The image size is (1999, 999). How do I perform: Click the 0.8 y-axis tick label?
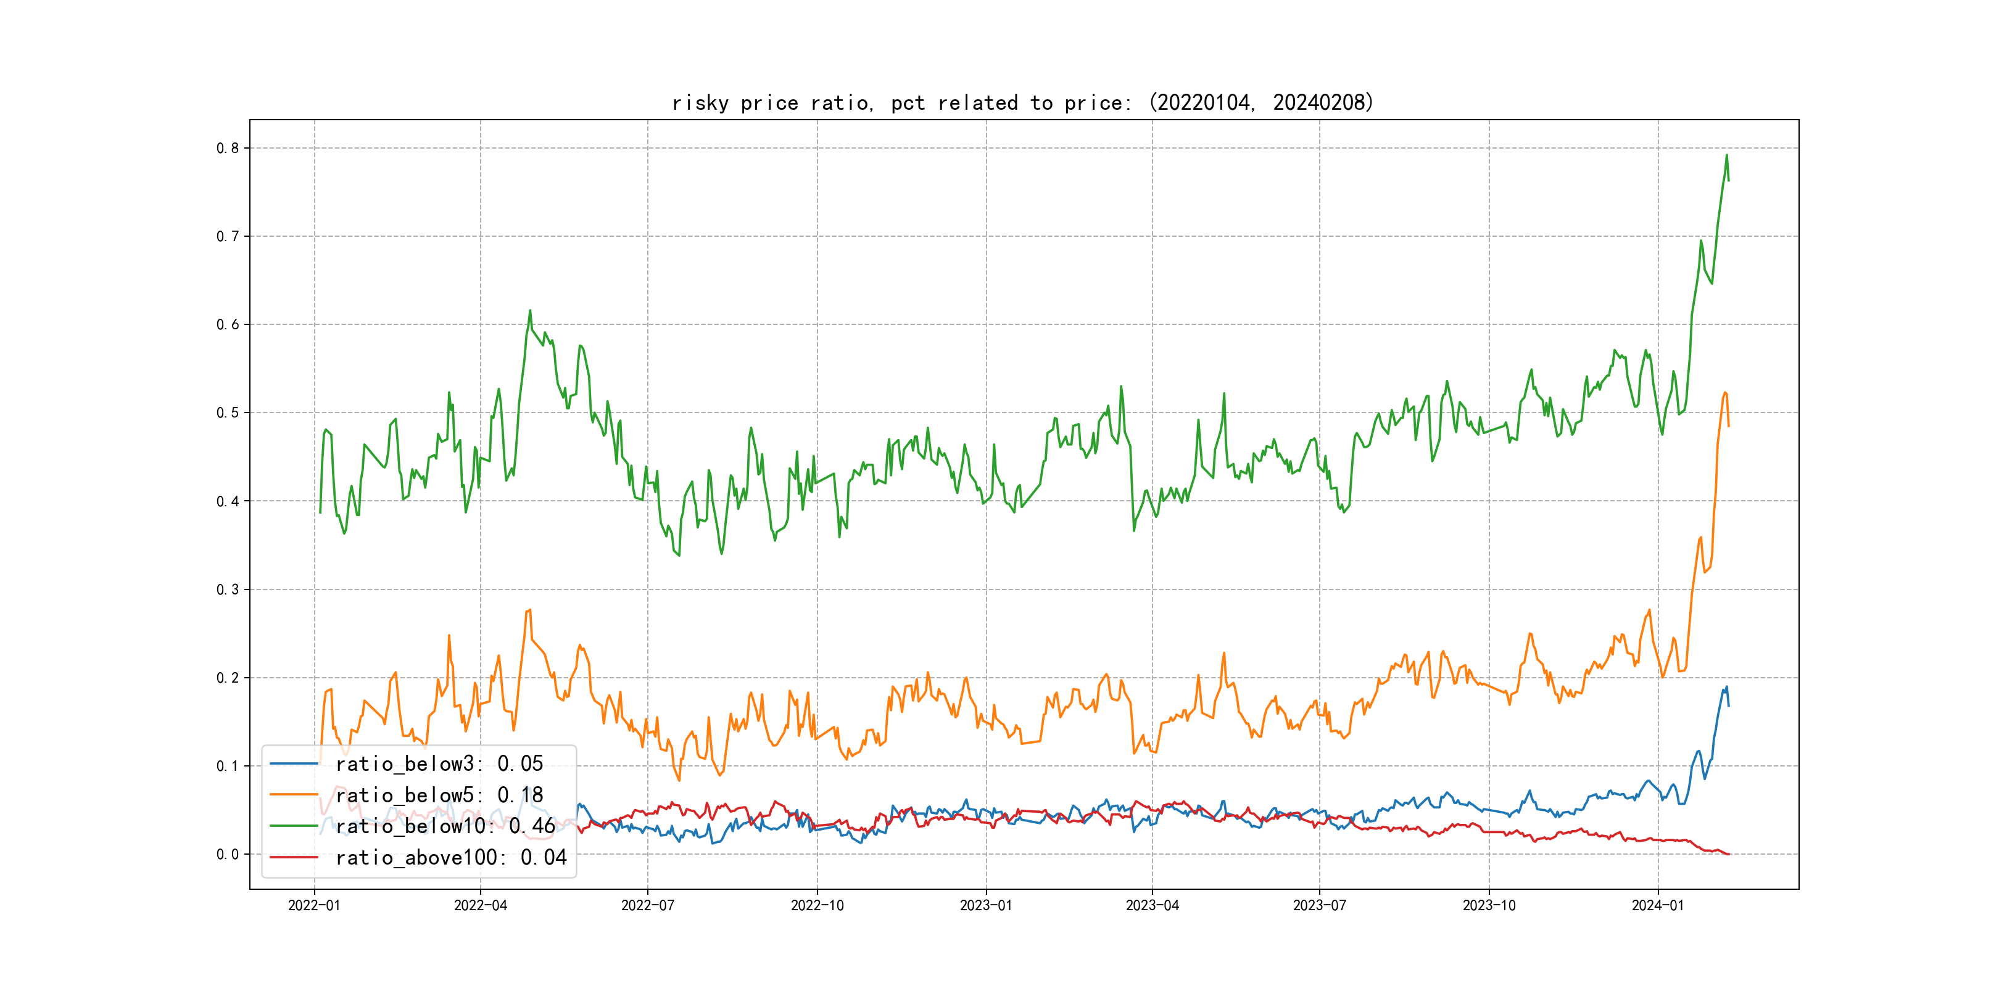tap(228, 148)
